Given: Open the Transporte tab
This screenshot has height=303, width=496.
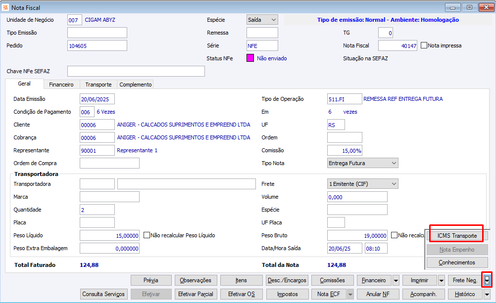Looking at the screenshot, I should (x=99, y=85).
